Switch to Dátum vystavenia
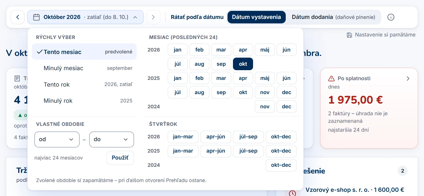 click(x=256, y=17)
